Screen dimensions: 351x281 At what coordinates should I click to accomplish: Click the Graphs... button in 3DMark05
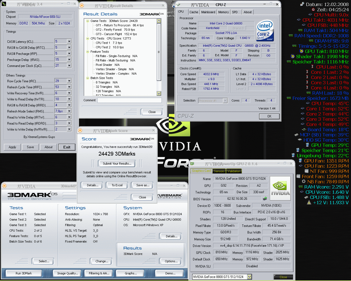[131, 273]
